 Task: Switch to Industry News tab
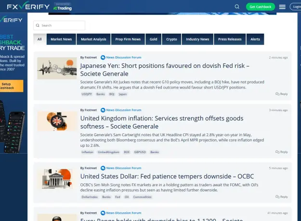coord(197,39)
